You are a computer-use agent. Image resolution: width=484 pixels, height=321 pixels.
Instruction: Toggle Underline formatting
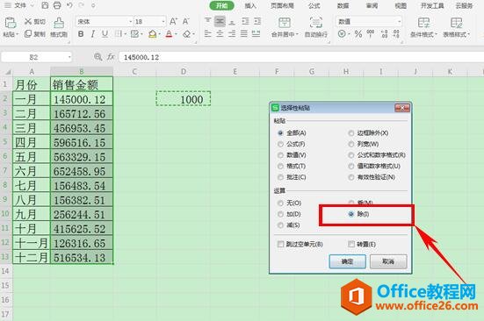tap(105, 34)
